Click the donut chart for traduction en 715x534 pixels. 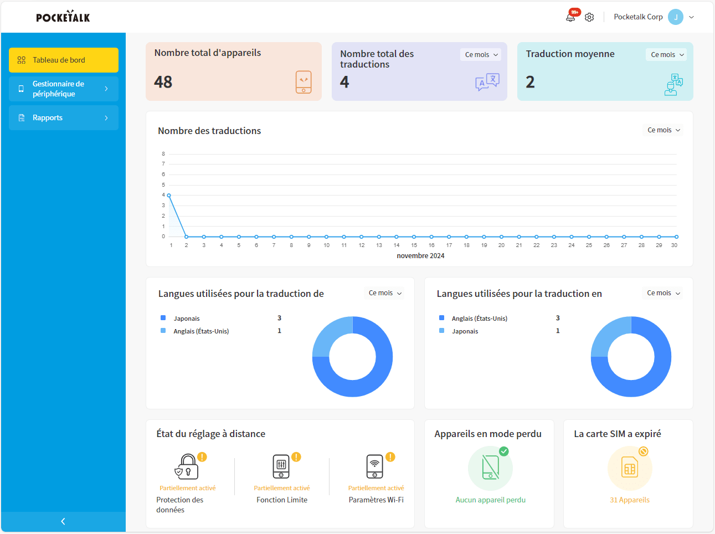tap(631, 357)
